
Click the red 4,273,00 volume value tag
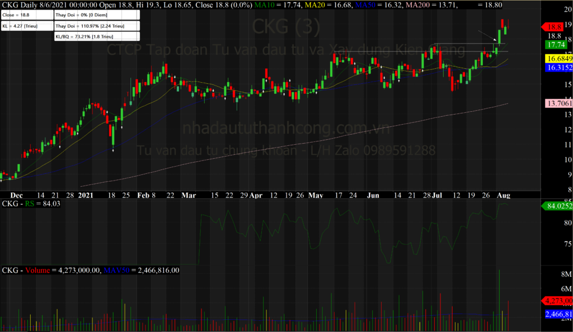tap(557, 300)
